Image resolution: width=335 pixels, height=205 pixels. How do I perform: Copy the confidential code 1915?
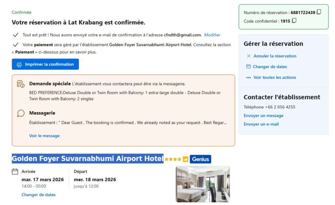point(294,21)
